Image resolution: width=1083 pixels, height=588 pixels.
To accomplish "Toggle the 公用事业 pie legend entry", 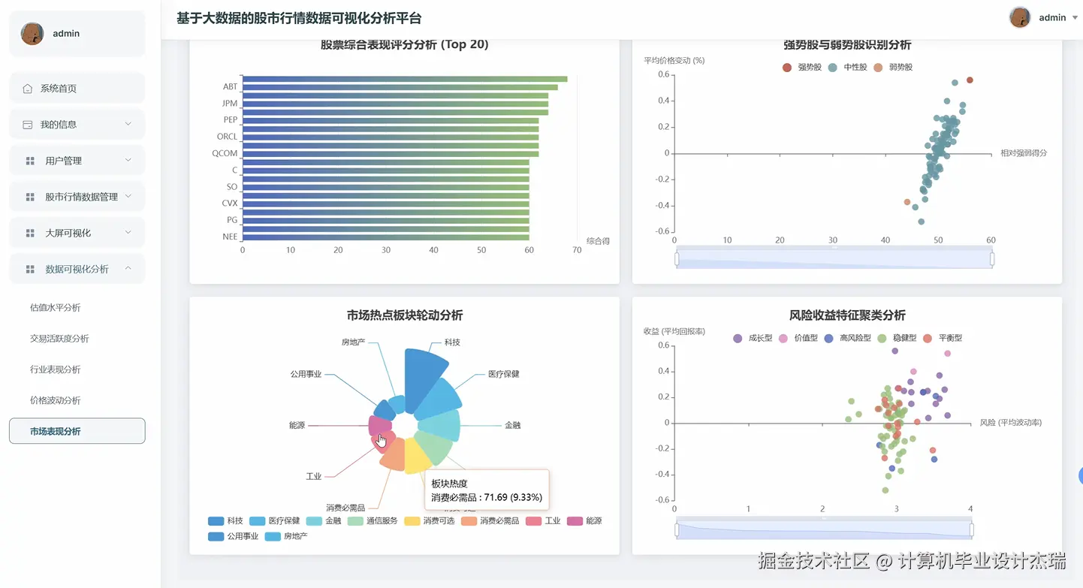I will point(234,537).
